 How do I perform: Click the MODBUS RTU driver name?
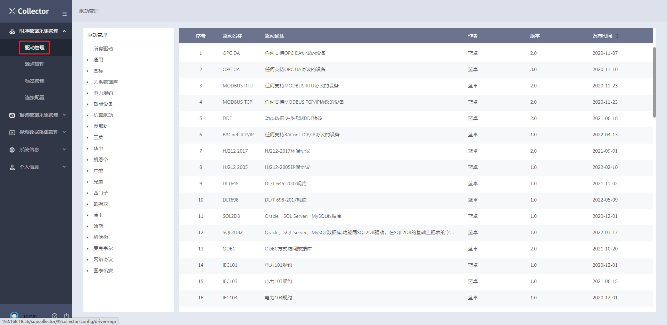click(238, 86)
